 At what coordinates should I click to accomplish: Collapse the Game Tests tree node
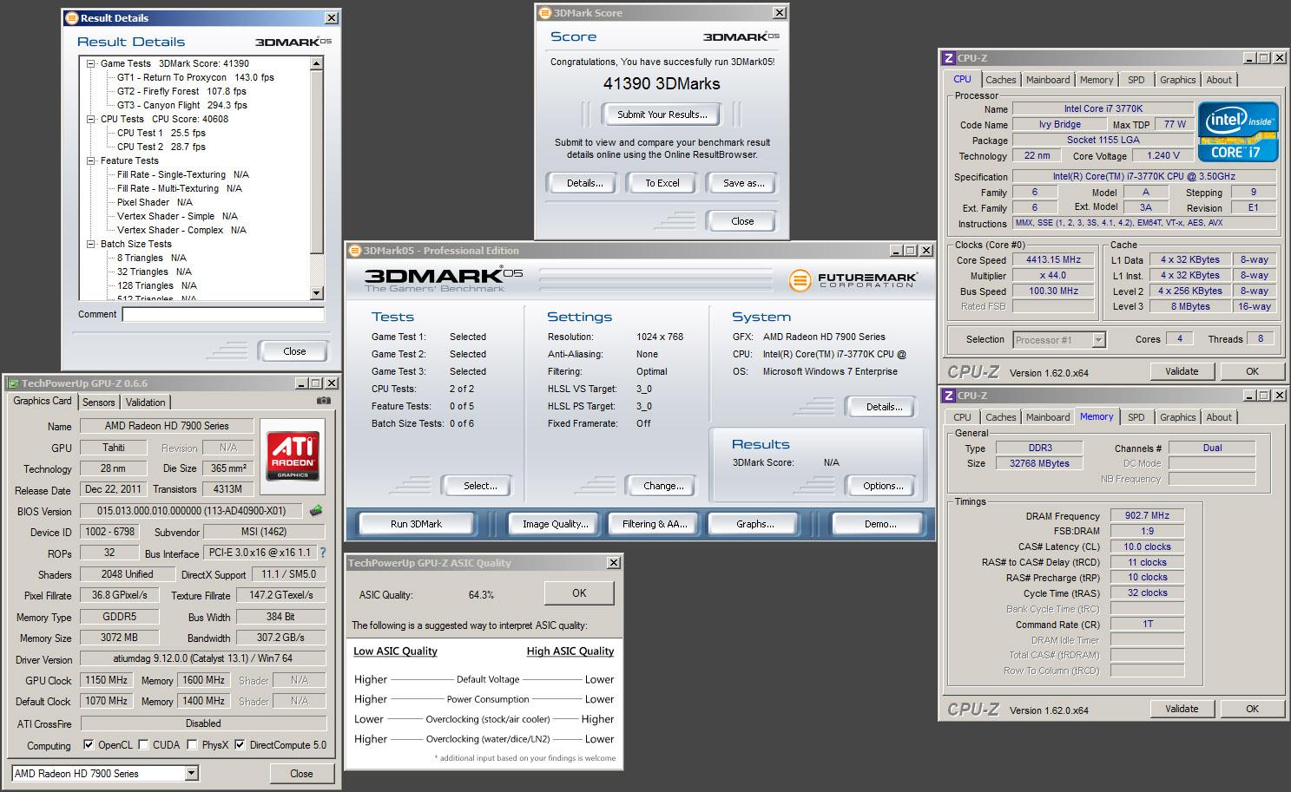(x=91, y=63)
